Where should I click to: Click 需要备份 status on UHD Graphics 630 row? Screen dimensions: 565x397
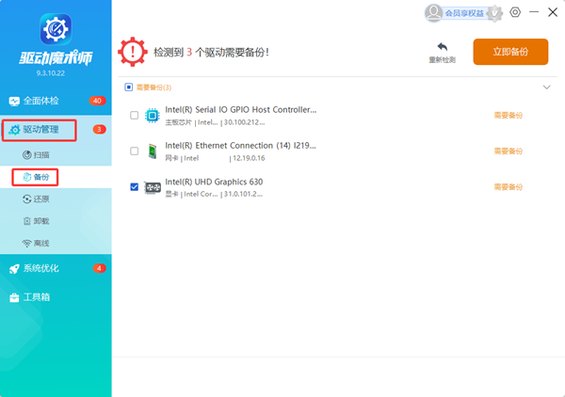click(508, 187)
